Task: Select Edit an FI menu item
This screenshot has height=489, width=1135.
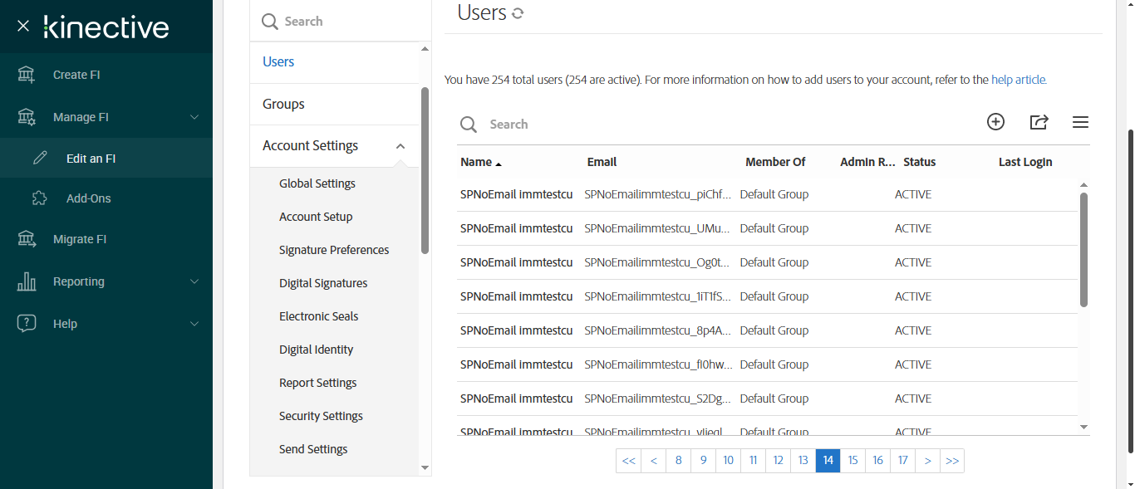Action: (91, 158)
